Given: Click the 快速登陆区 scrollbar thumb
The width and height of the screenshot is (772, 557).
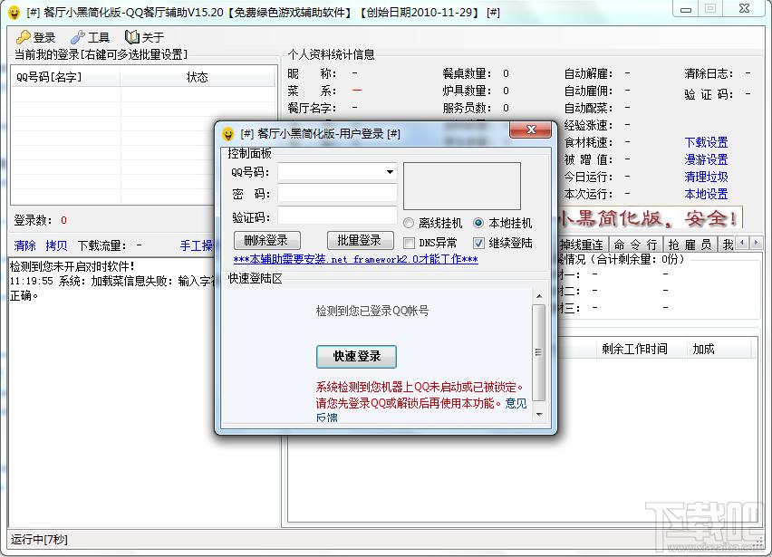Looking at the screenshot, I should click(x=539, y=352).
